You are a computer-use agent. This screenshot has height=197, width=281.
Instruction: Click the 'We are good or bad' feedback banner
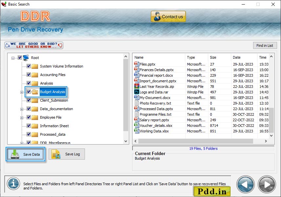[x=34, y=45]
